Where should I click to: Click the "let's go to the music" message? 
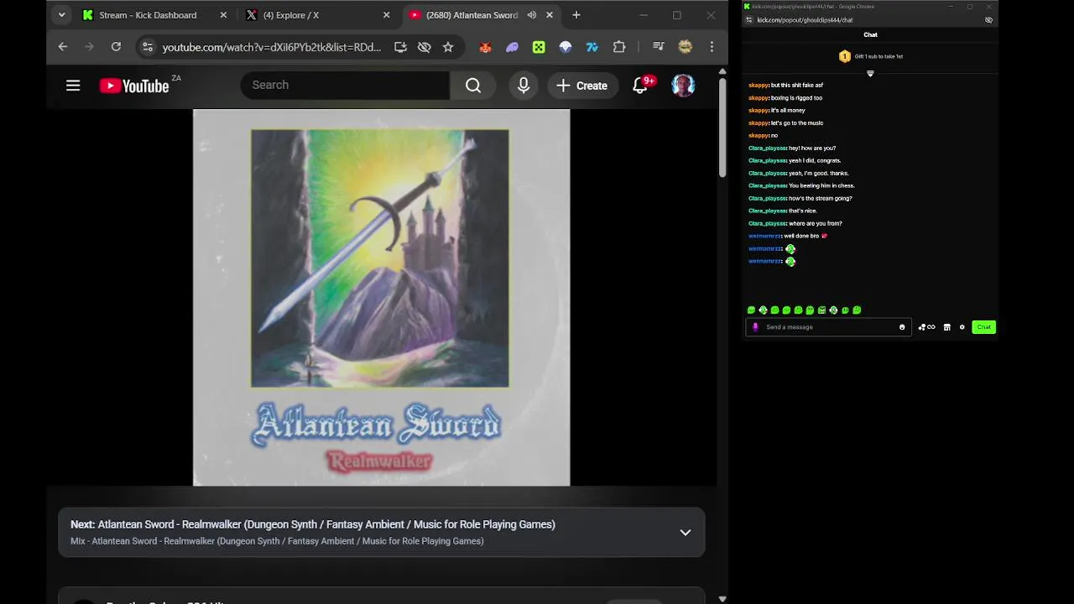pos(797,123)
